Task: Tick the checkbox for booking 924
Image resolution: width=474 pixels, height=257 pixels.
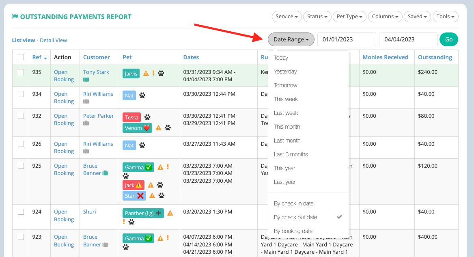Action: (x=21, y=212)
